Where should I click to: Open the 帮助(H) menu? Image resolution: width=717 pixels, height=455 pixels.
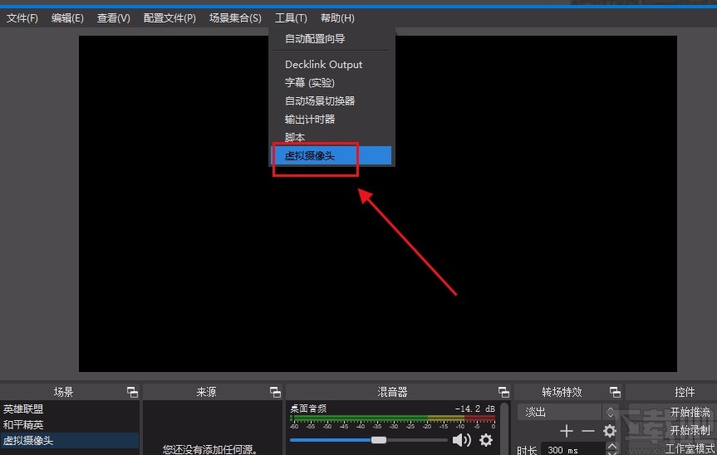pyautogui.click(x=337, y=18)
